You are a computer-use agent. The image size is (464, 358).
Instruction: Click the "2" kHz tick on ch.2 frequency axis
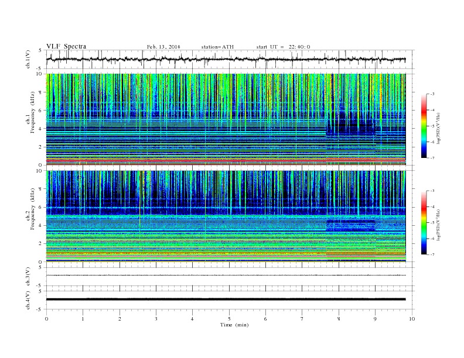click(41, 244)
